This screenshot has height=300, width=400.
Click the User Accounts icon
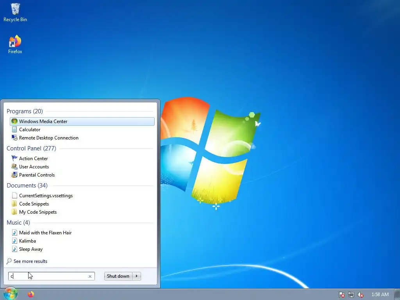pos(14,166)
